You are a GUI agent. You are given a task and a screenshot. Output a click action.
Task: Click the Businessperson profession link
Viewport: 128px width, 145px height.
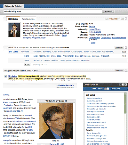(x=119, y=37)
